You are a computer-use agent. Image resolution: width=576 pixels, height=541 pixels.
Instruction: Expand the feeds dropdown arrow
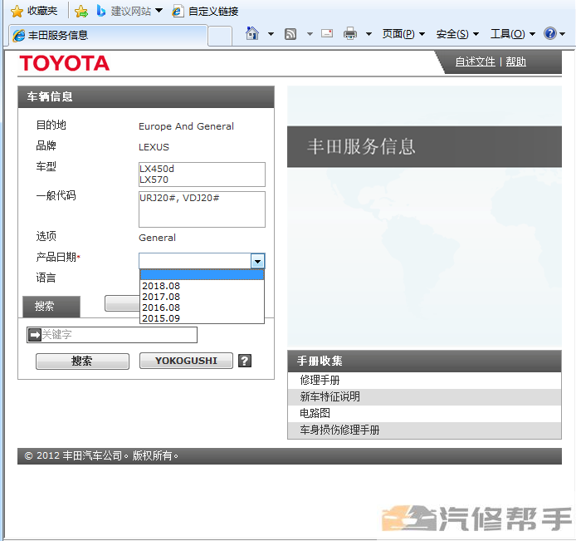click(310, 34)
